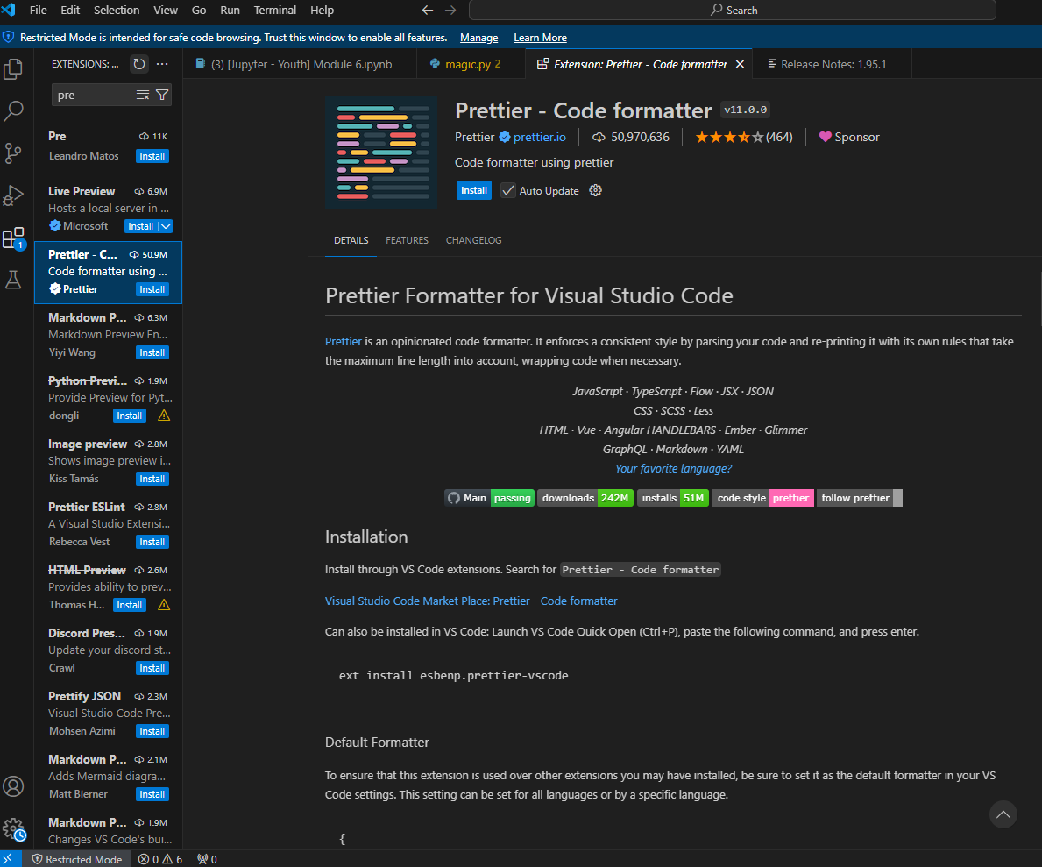Open the Search view
The height and width of the screenshot is (867, 1042).
(13, 110)
